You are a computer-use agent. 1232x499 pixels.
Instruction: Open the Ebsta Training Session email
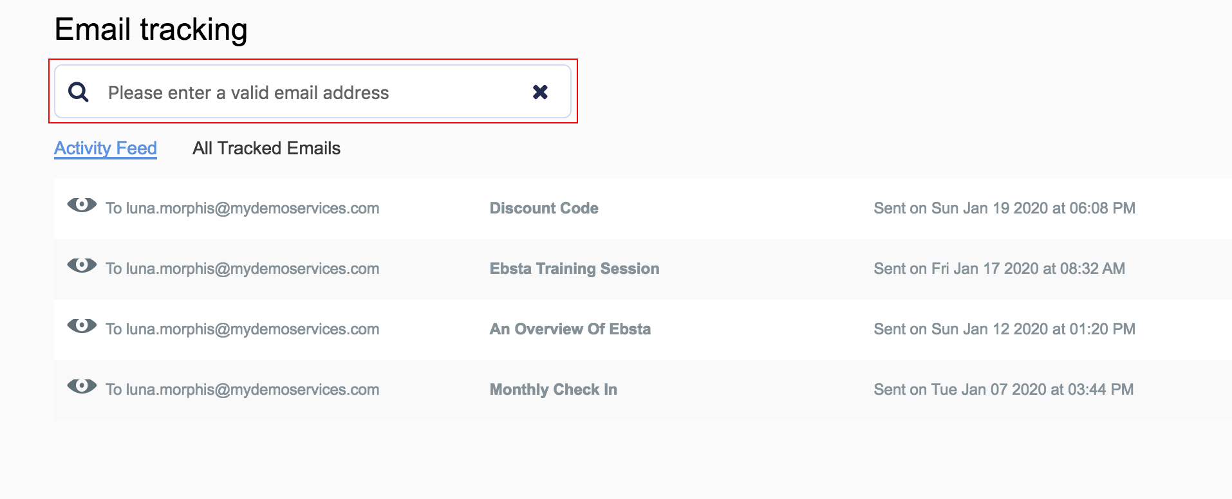click(x=574, y=269)
